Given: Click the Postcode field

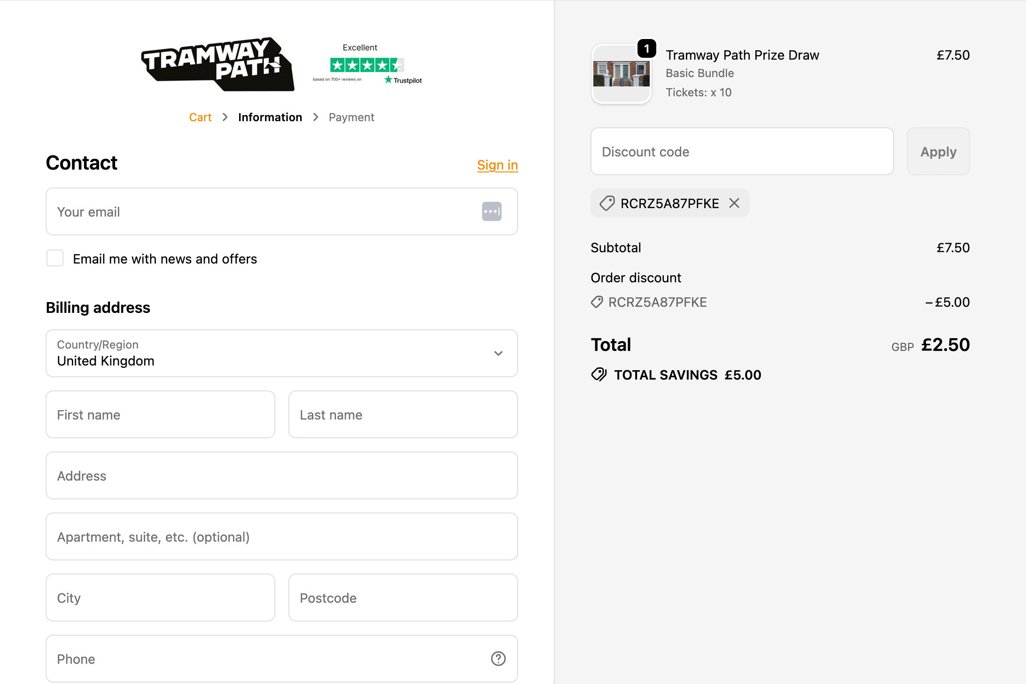Looking at the screenshot, I should pyautogui.click(x=403, y=598).
